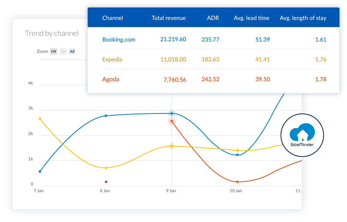Image resolution: width=347 pixels, height=222 pixels.
Task: Open the Booking.com channel link
Action: coord(119,40)
